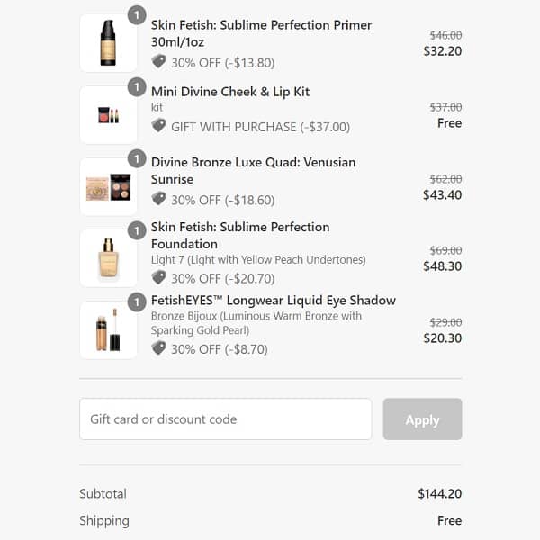Click the Sublime Perfection Primer product thumbnail

[x=109, y=43]
